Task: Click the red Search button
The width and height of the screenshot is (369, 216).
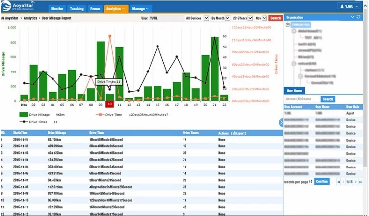Action: pyautogui.click(x=276, y=18)
